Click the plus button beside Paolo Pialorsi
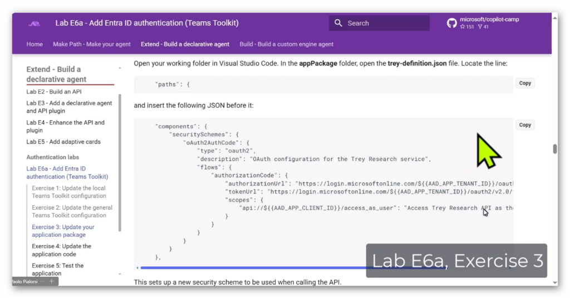The image size is (570, 298). 52,281
